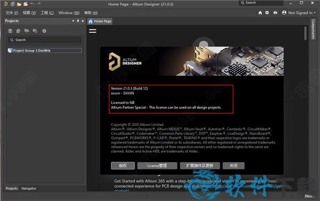Click the Home Page vertical scrollbar
320x201 pixels.
pos(305,34)
